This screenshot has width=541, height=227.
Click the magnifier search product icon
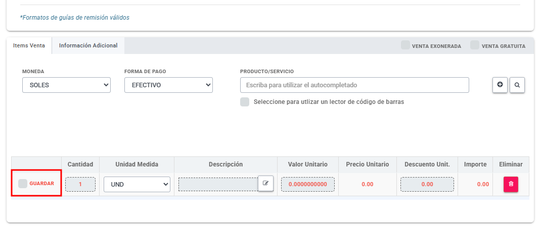[517, 85]
